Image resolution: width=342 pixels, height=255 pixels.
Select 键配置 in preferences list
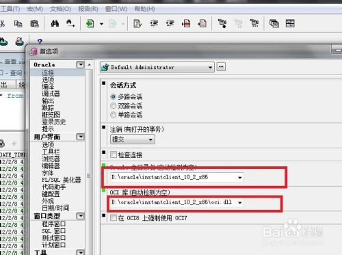coord(51,194)
